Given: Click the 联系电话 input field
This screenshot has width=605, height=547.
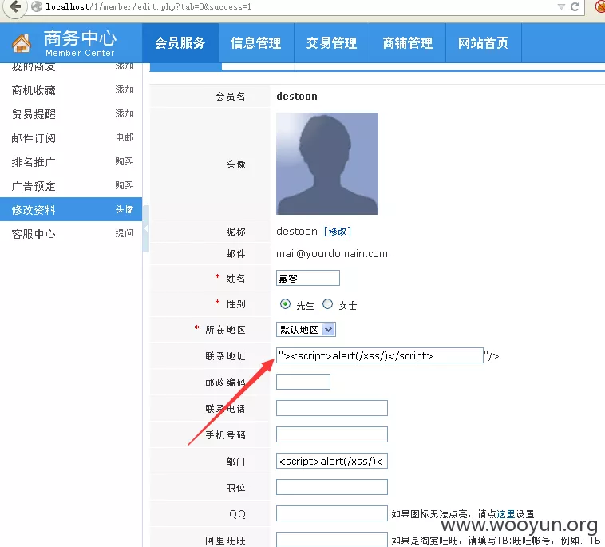Looking at the screenshot, I should tap(332, 408).
